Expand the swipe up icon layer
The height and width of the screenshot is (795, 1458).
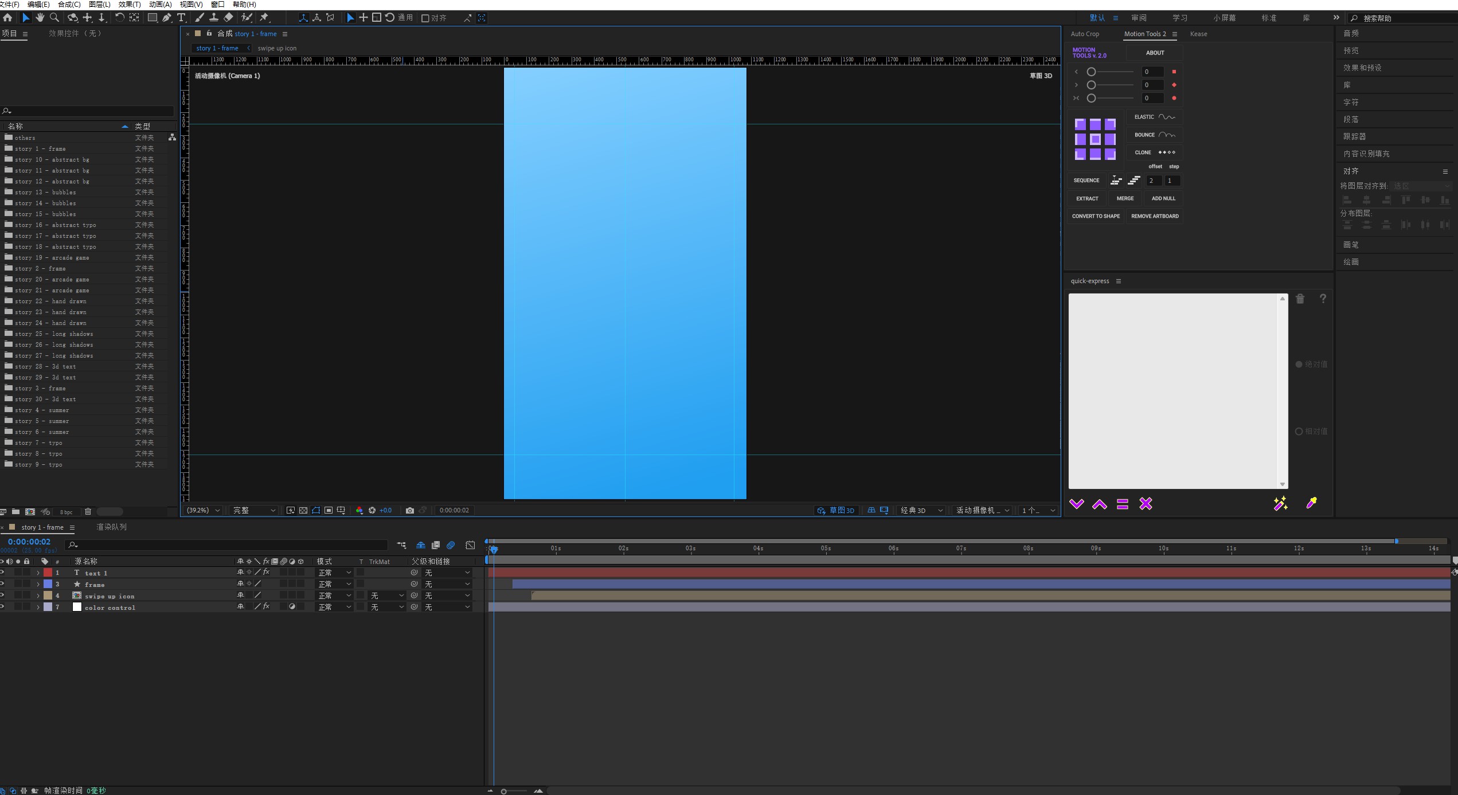[x=38, y=596]
